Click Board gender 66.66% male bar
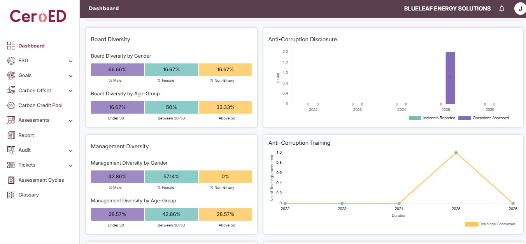This screenshot has height=244, width=526. click(117, 70)
